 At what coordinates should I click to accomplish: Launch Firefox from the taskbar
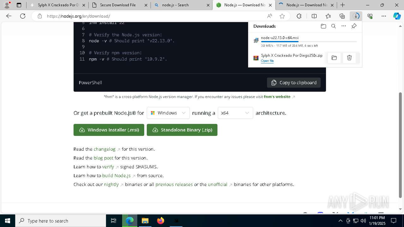click(x=161, y=221)
